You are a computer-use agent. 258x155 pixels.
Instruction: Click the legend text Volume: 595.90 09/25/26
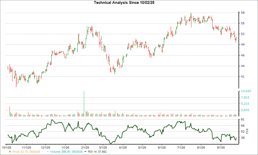[x=67, y=152]
